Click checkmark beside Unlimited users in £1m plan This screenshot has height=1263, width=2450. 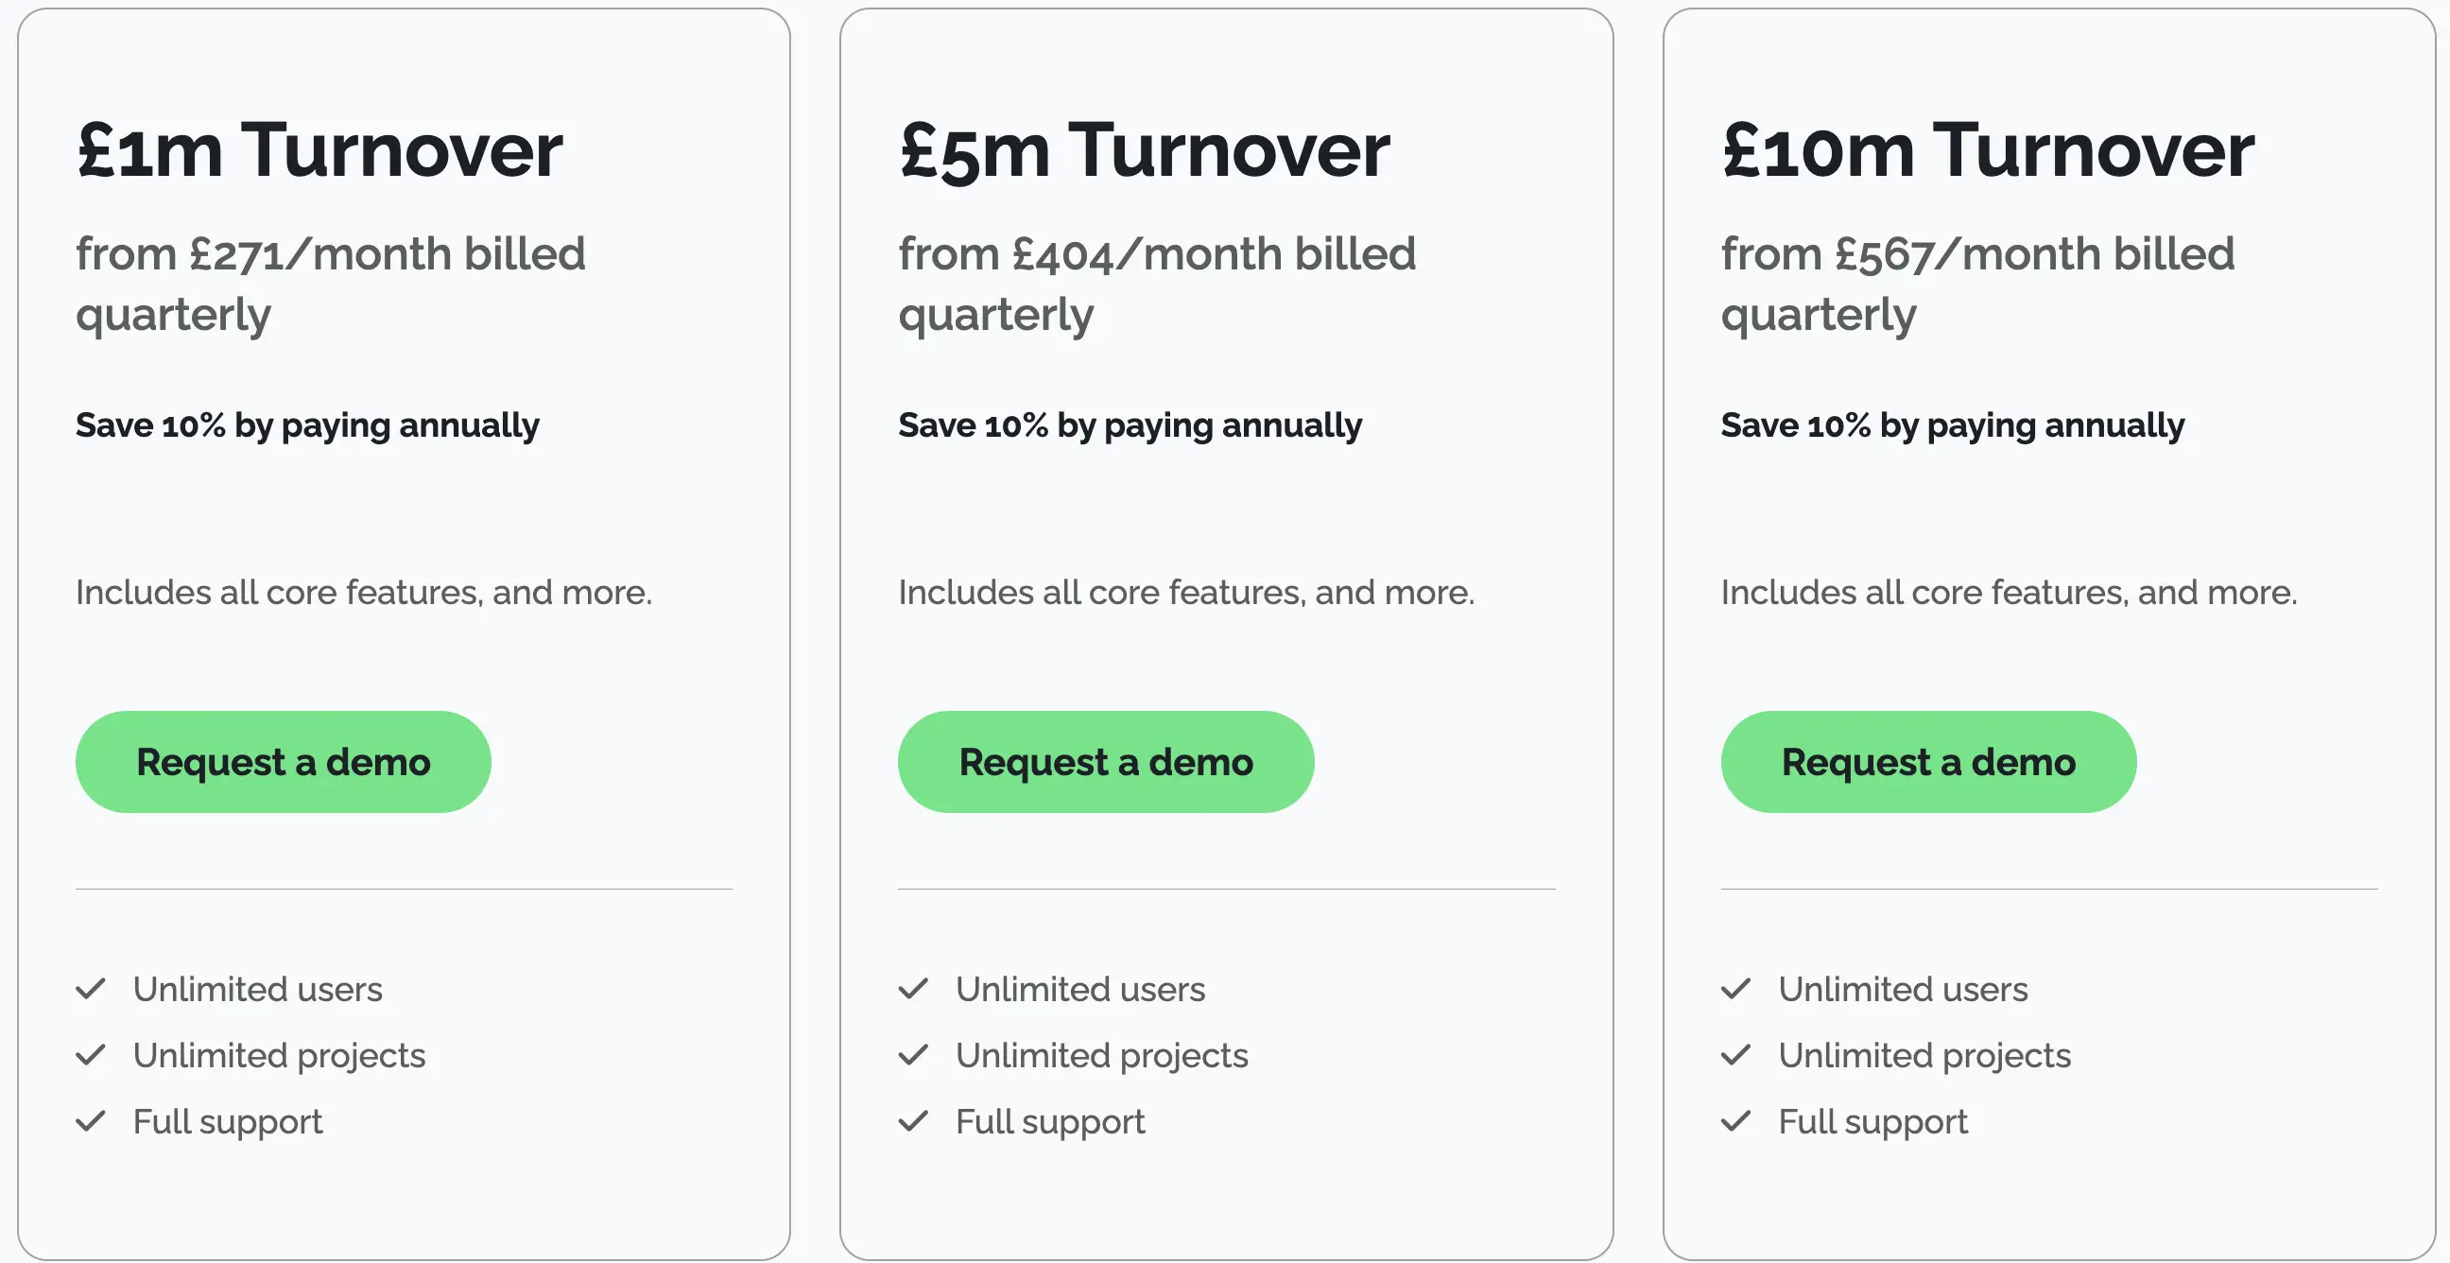point(91,989)
